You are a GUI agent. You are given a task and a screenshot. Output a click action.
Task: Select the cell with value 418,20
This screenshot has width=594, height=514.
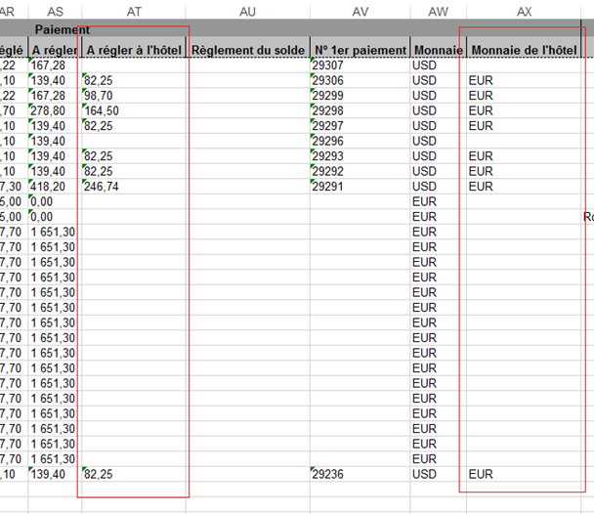54,186
